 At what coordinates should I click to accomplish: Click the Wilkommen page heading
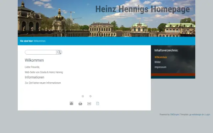click(x=34, y=60)
